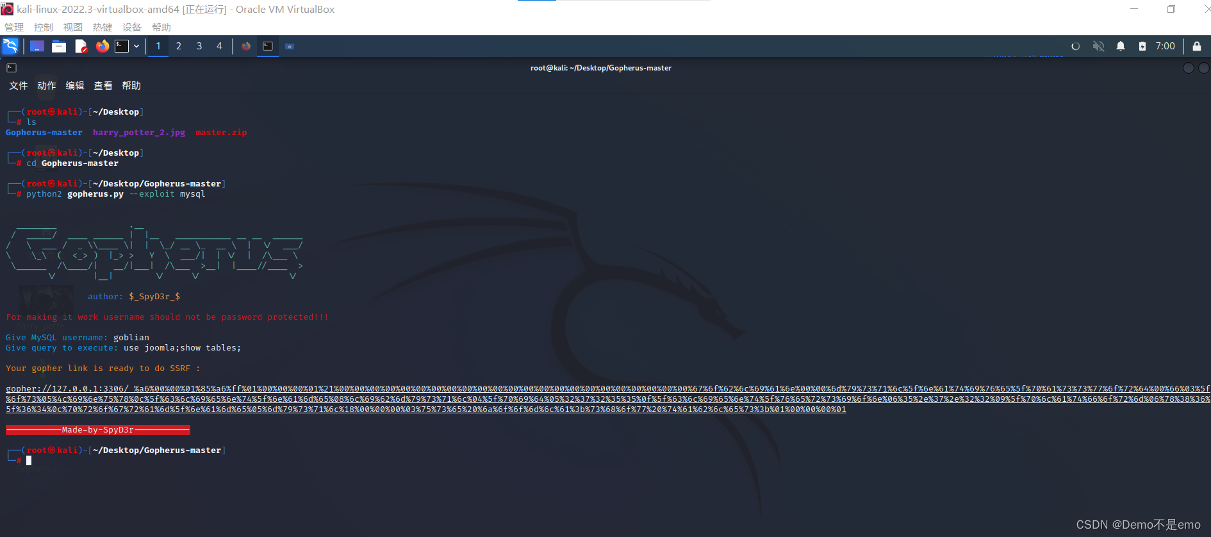
Task: Click the left round button in terminal title bar
Action: coord(1189,68)
